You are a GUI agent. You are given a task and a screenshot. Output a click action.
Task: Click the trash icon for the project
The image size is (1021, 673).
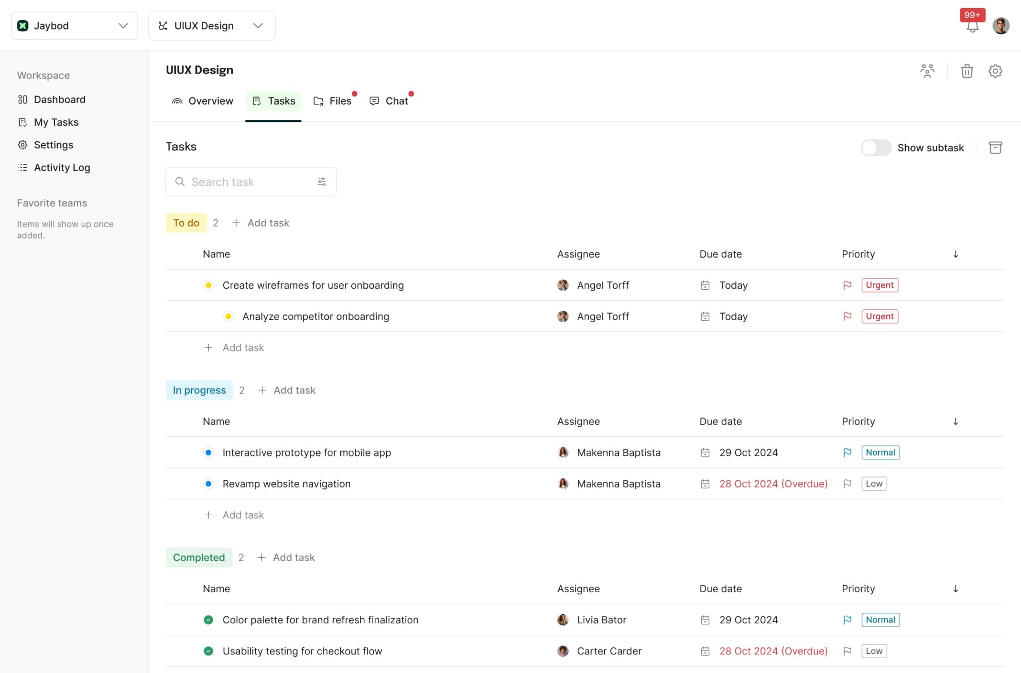967,71
